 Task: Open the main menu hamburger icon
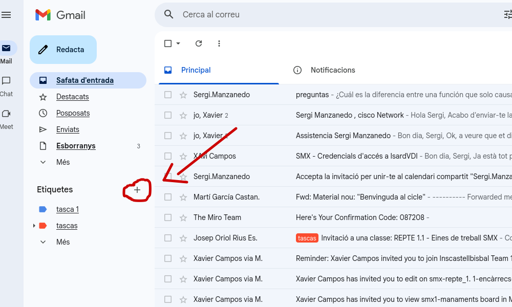click(x=6, y=15)
